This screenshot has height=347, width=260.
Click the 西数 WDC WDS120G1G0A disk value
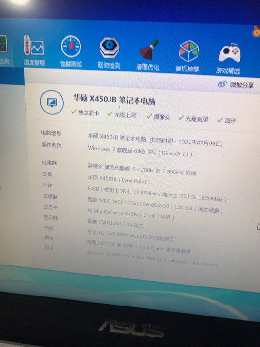tap(155, 205)
